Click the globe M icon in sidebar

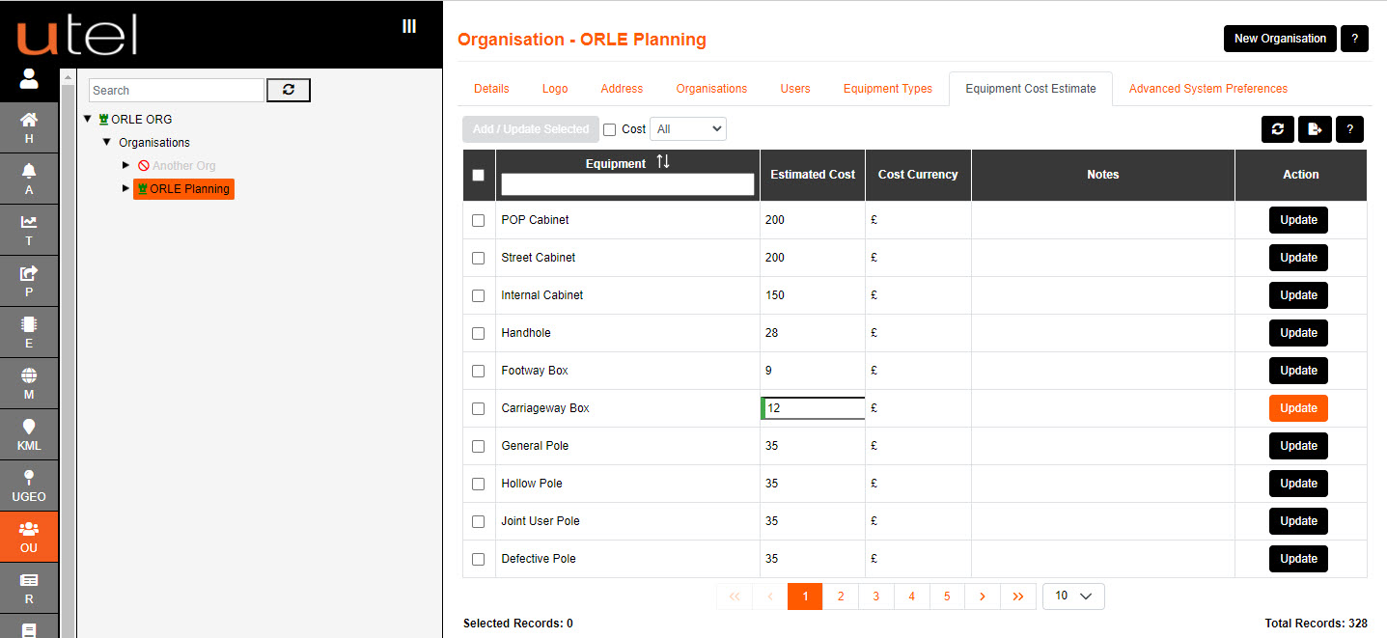click(29, 382)
